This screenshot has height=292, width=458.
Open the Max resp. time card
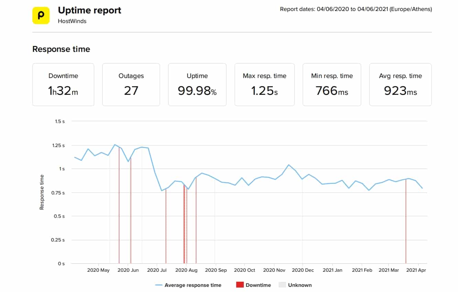[264, 85]
